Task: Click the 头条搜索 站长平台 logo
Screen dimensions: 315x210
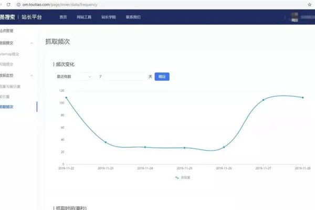Action: click(21, 17)
